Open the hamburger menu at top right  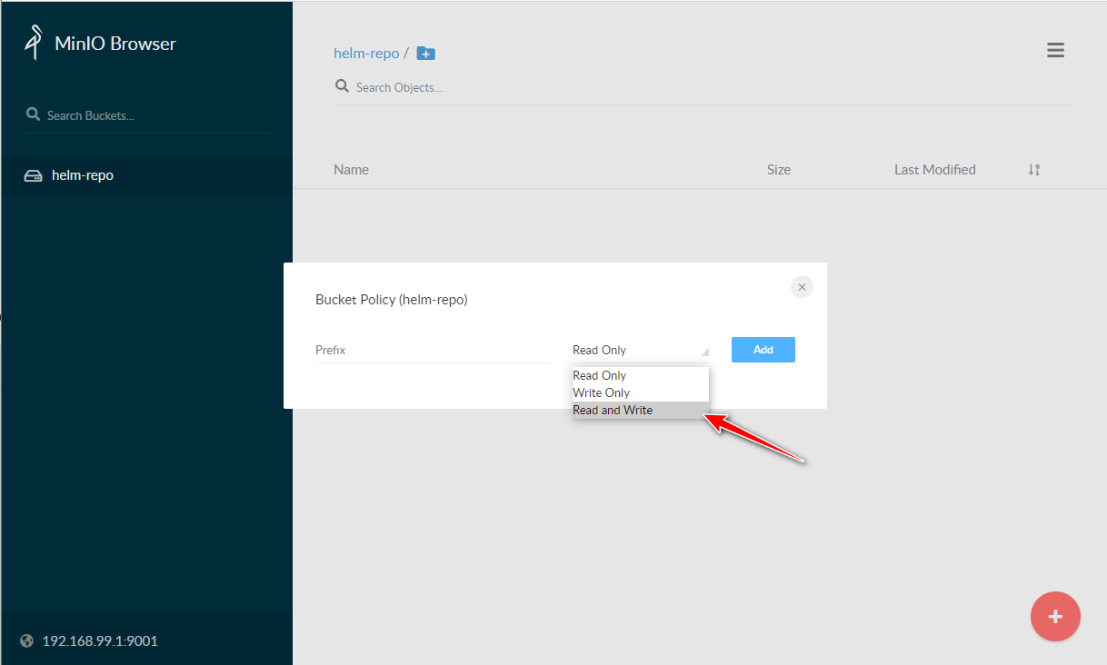coord(1055,51)
